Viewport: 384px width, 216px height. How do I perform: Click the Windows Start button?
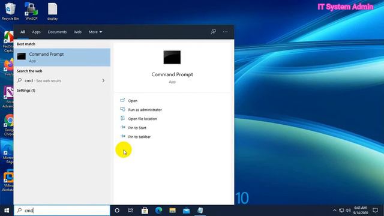click(x=7, y=211)
